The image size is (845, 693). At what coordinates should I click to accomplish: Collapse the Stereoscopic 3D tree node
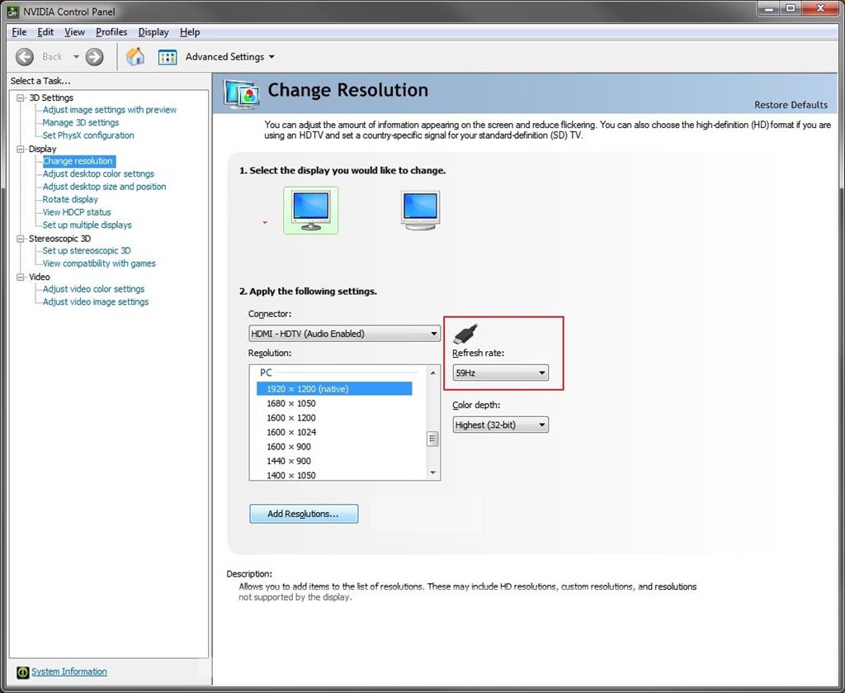click(21, 239)
